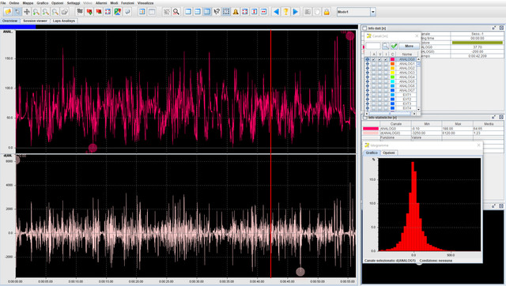Click the blue left arrow navigation icon
506x286 pixels.
tap(276, 12)
